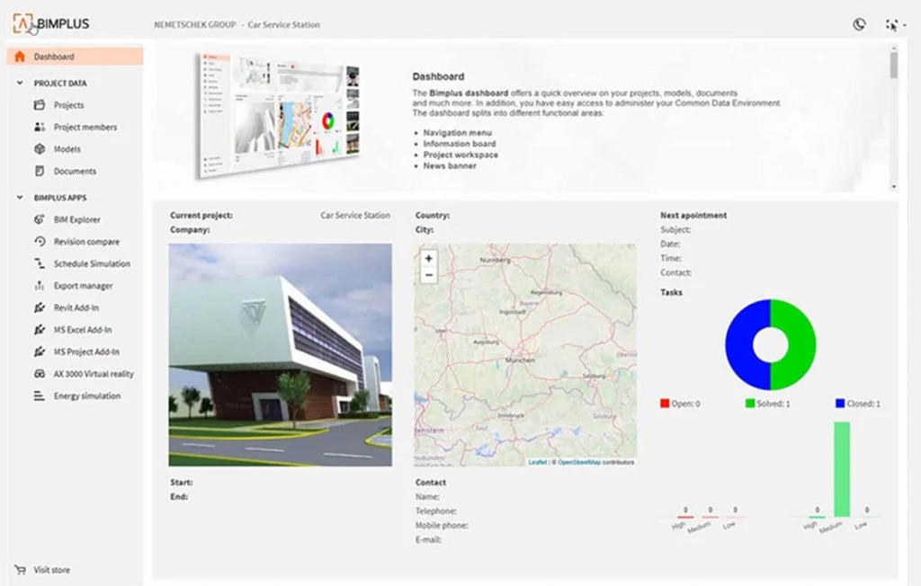This screenshot has height=586, width=921.
Task: Click the Visit store cart icon
Action: pyautogui.click(x=20, y=570)
